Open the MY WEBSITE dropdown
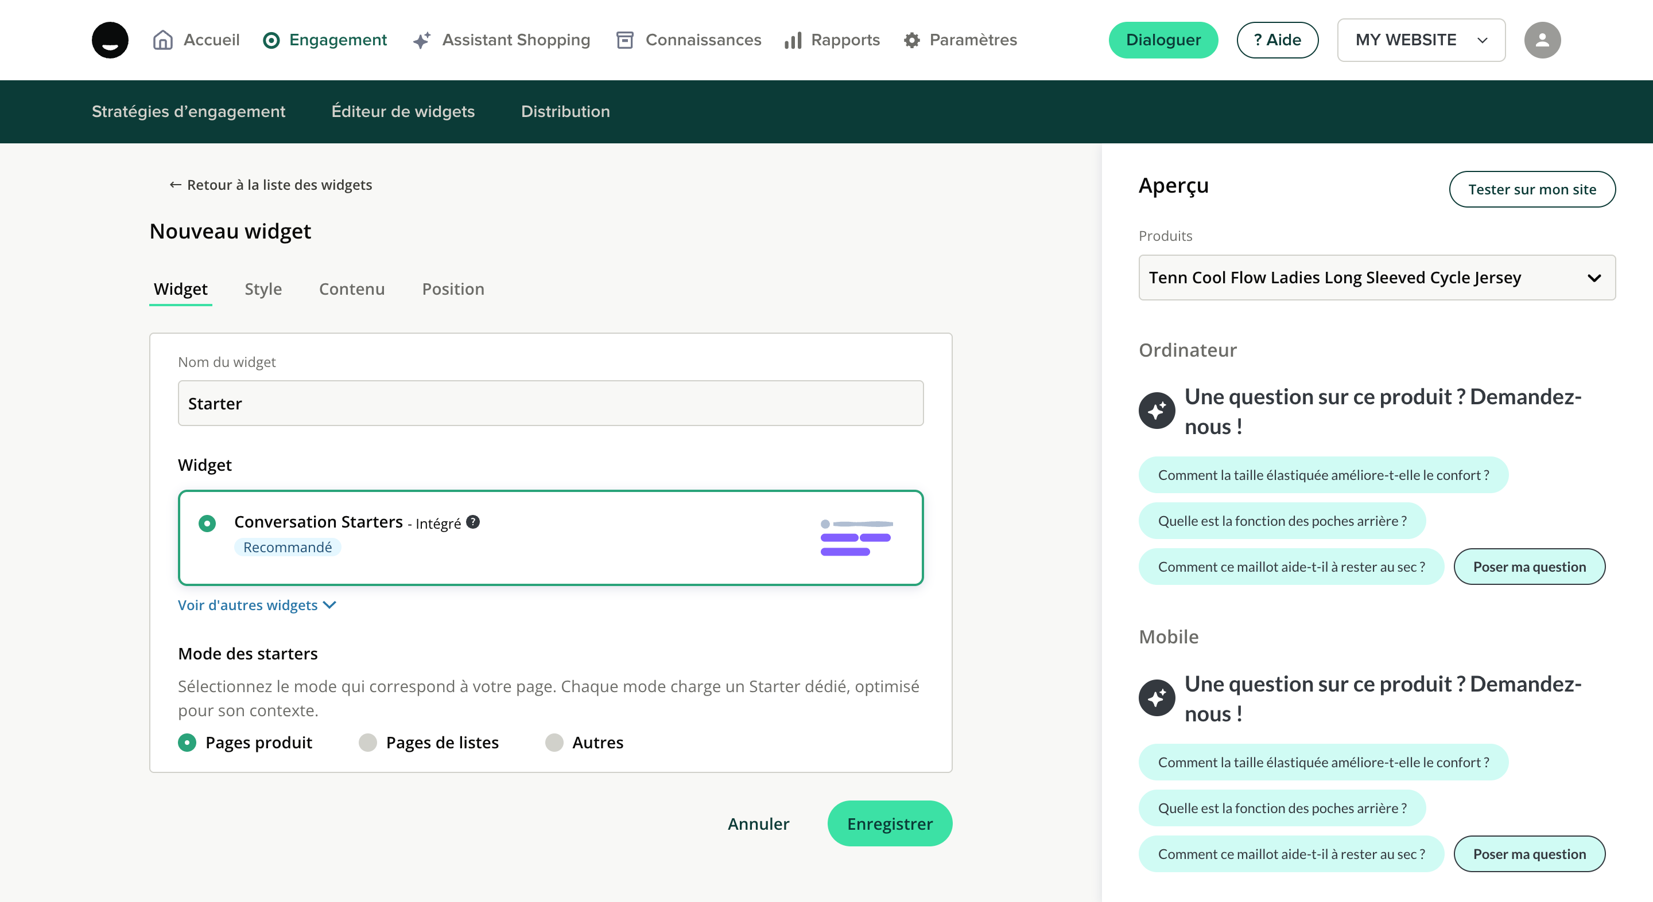 1421,40
